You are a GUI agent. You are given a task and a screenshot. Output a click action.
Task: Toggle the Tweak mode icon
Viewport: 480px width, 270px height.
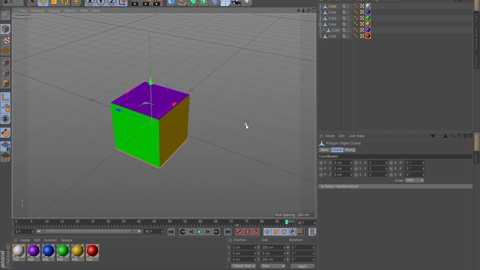pyautogui.click(x=5, y=108)
